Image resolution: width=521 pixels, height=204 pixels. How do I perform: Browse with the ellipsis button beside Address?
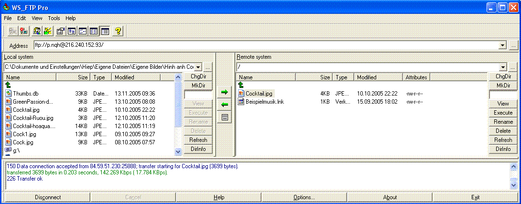coord(513,45)
